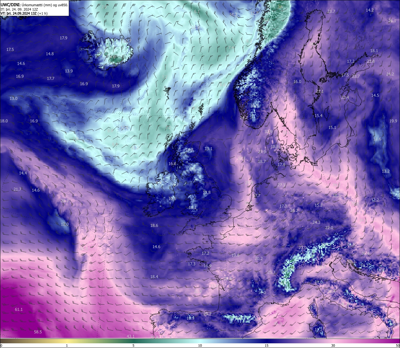Click the 15.1 value over the Baltic
The height and width of the screenshot is (348, 400).
point(332,127)
